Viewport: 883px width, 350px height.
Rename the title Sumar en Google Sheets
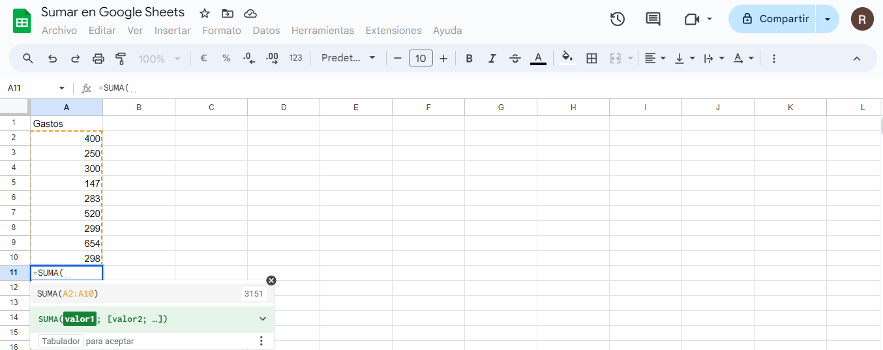pyautogui.click(x=113, y=12)
